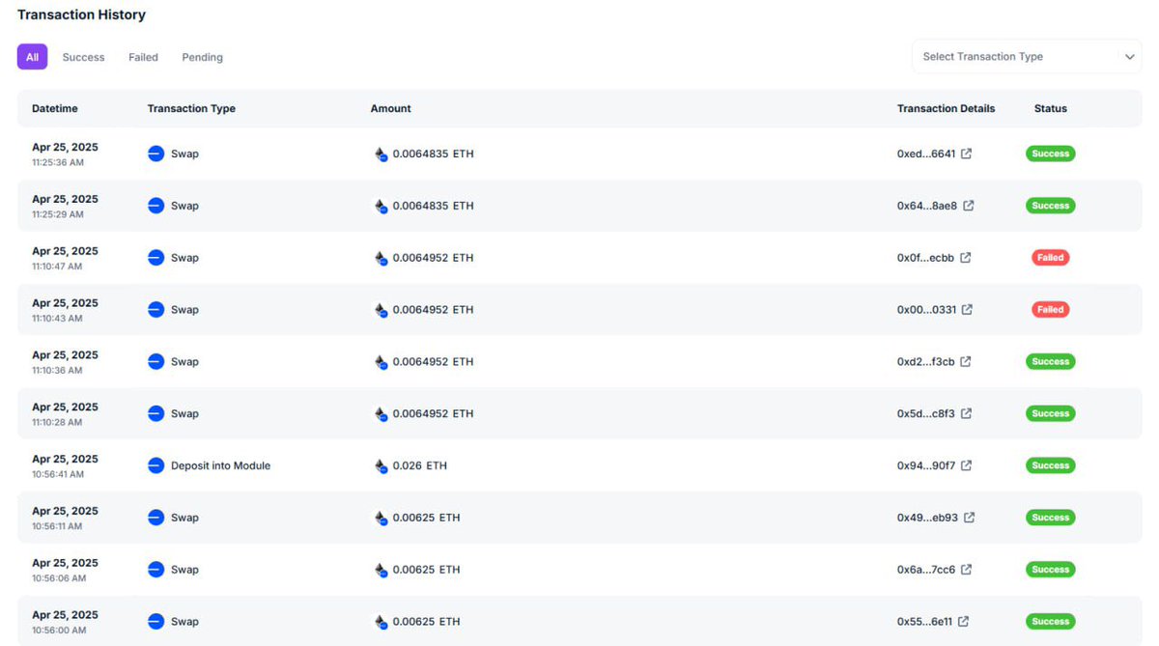This screenshot has width=1159, height=646.
Task: Switch to the Failed filter tab
Action: point(143,57)
